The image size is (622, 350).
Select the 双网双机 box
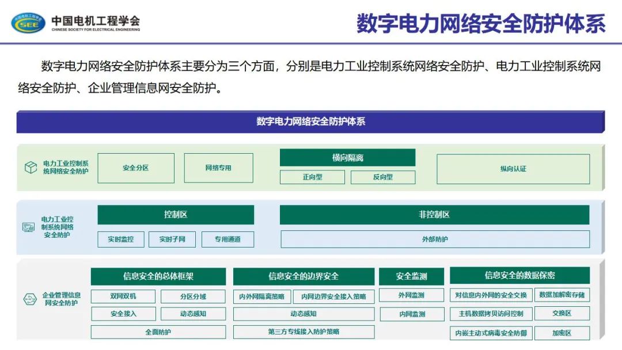tap(123, 296)
